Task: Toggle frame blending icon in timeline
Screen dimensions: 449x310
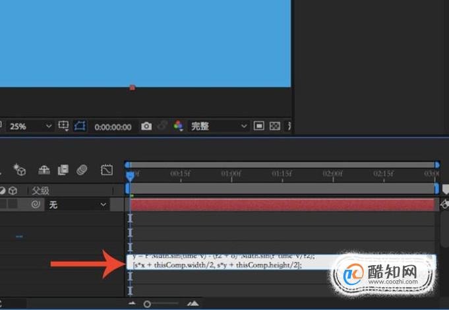Action: [63, 170]
